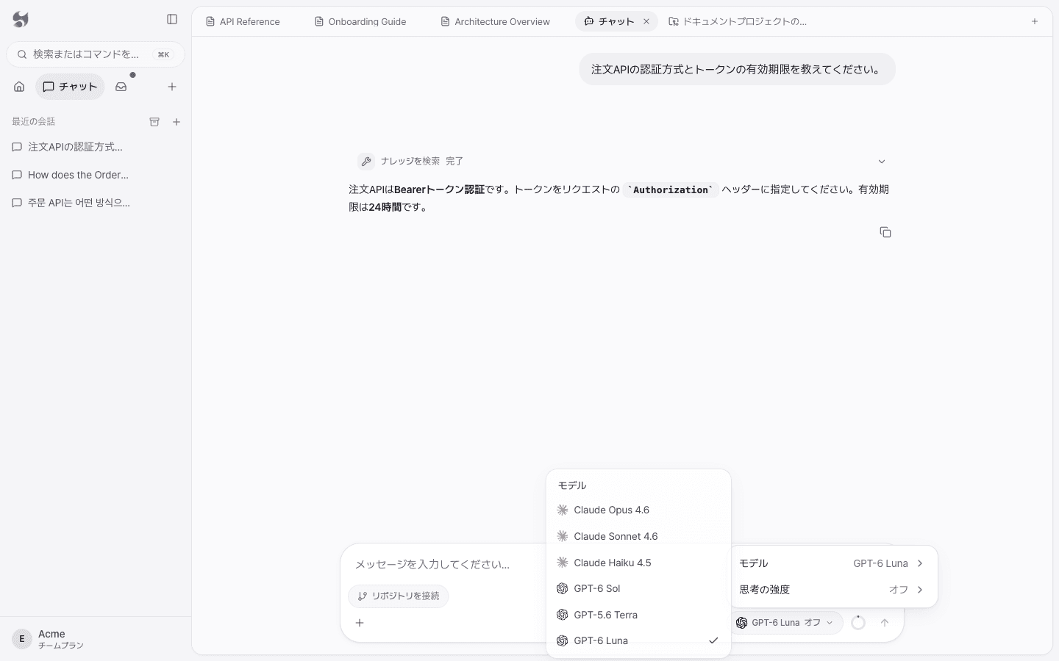Open the チャット sidebar section
This screenshot has width=1059, height=661.
[x=70, y=87]
